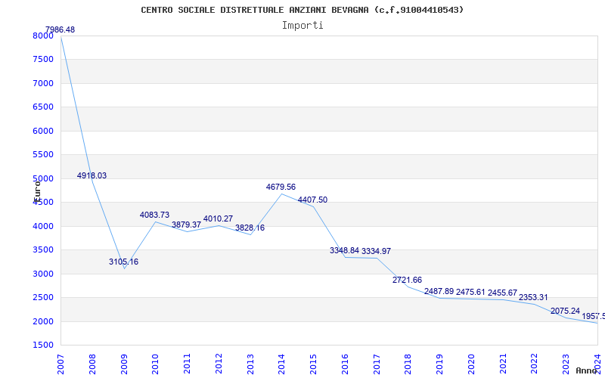Viewport: 605px width, 378px height.
Task: Click the 4407.50 data label
Action: coord(312,200)
